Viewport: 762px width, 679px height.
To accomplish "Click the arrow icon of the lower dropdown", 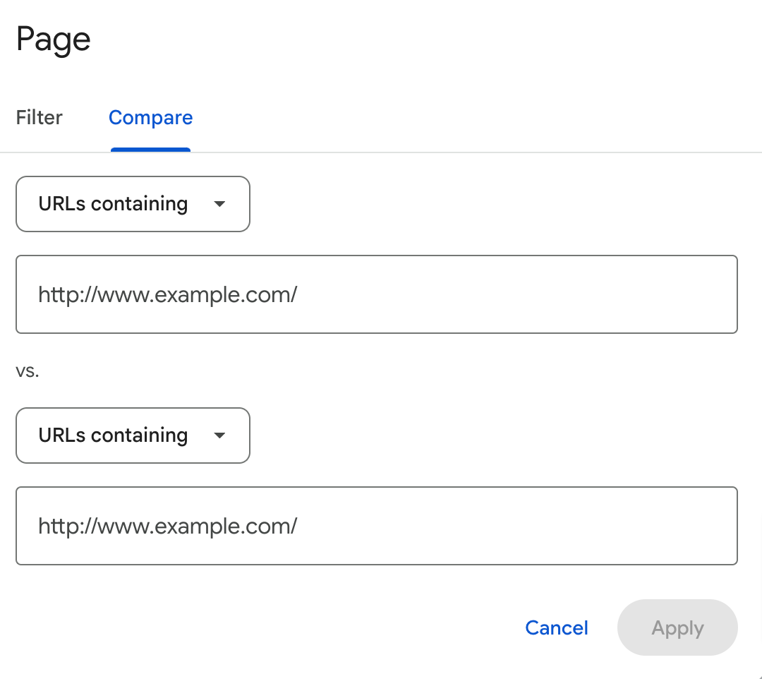I will point(219,435).
